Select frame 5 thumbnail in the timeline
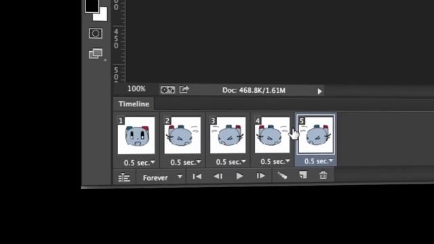Viewport: 434px width, 244px height. [x=316, y=134]
